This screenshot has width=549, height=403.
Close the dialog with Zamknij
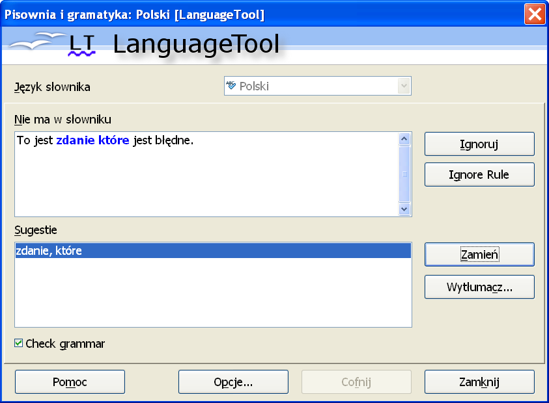click(x=479, y=382)
